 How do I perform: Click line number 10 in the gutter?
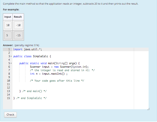tap(8, 81)
